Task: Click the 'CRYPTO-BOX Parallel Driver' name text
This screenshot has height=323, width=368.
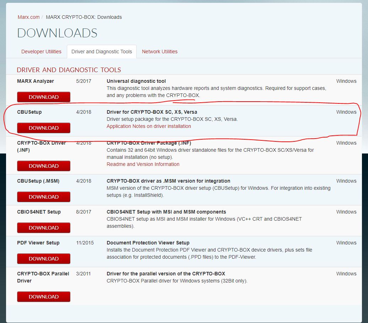Action: [43, 277]
